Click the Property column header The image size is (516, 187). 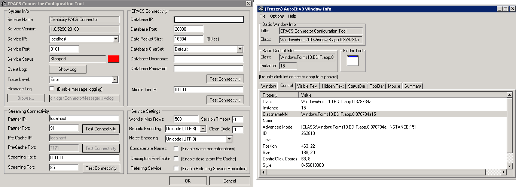280,95
